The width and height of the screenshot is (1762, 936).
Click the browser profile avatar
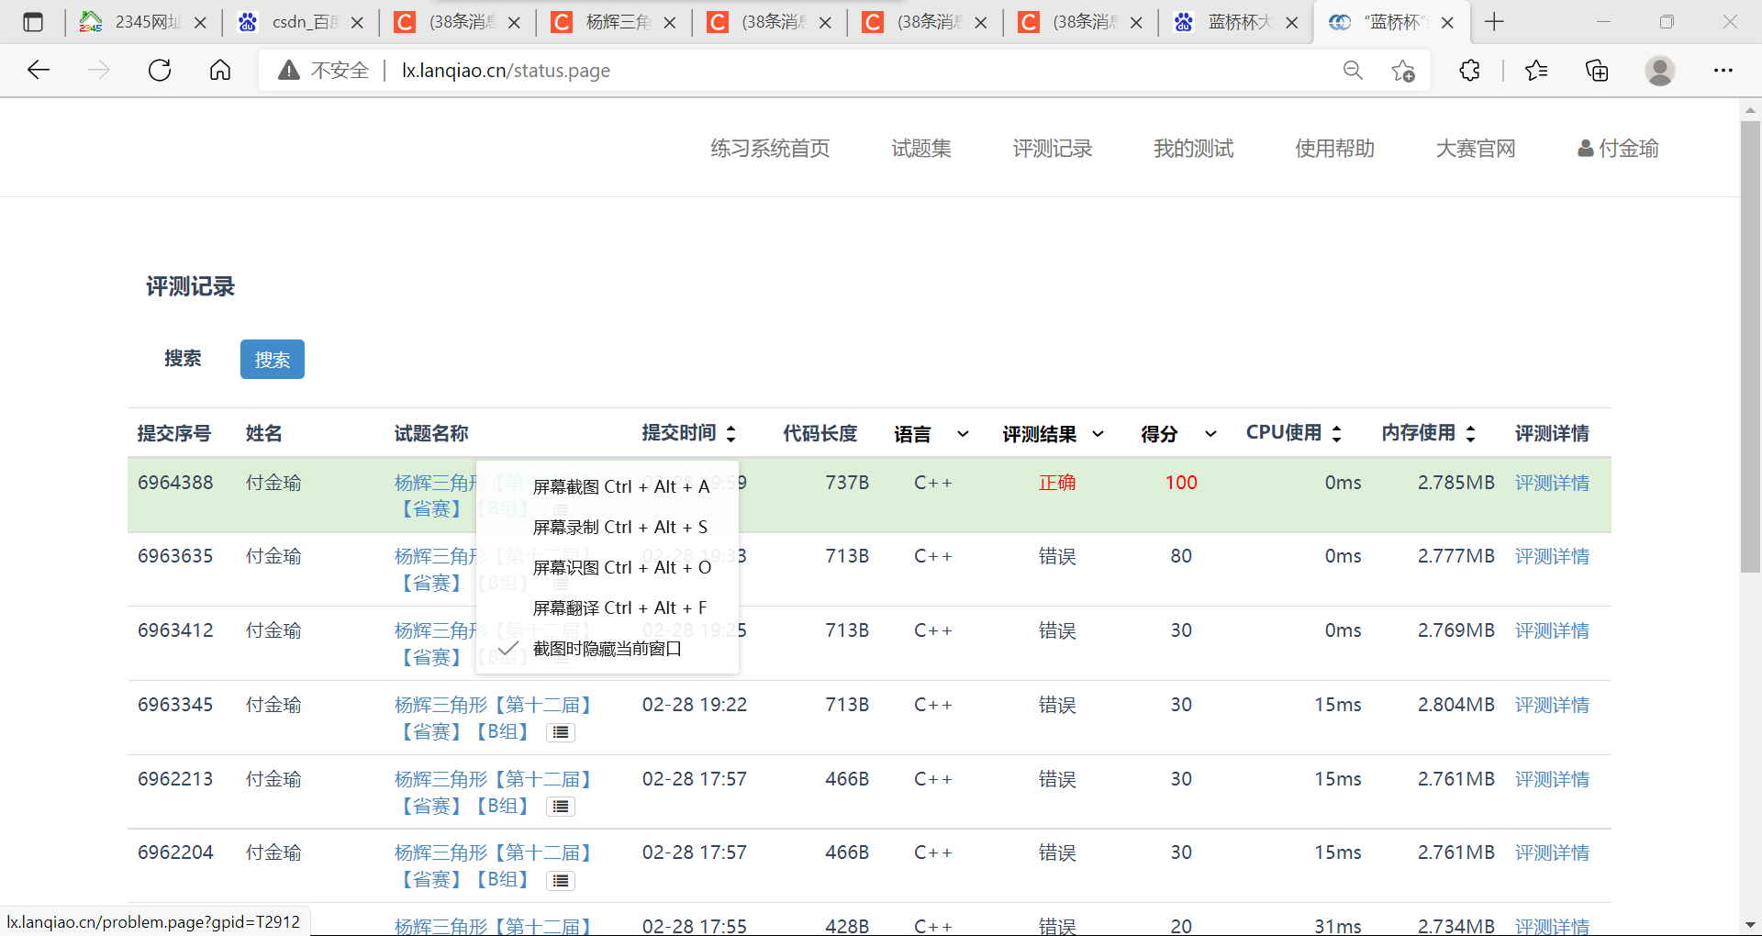pyautogui.click(x=1660, y=70)
